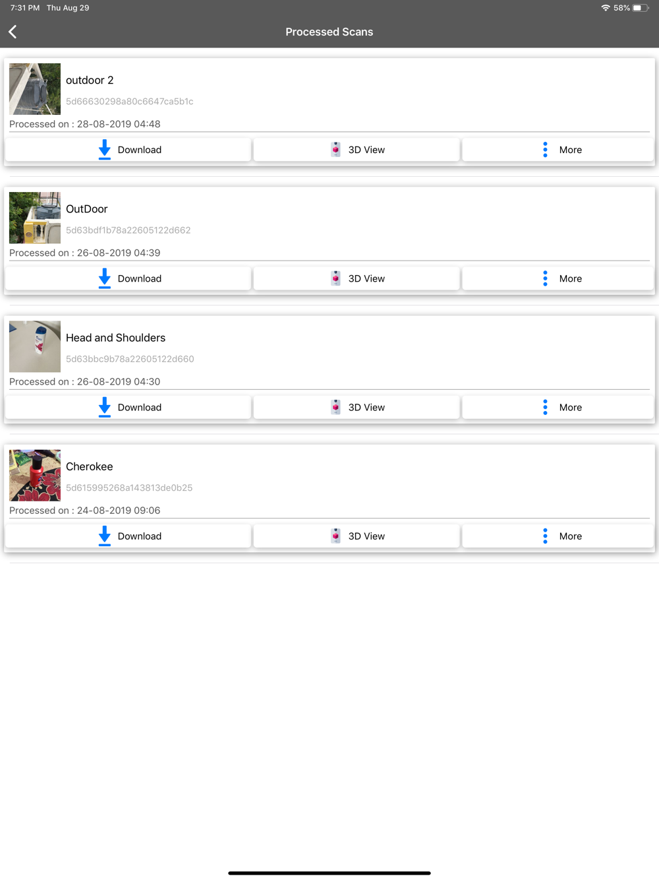Tap the Head and Shoulders bottle thumbnail
This screenshot has height=880, width=659.
coord(35,346)
